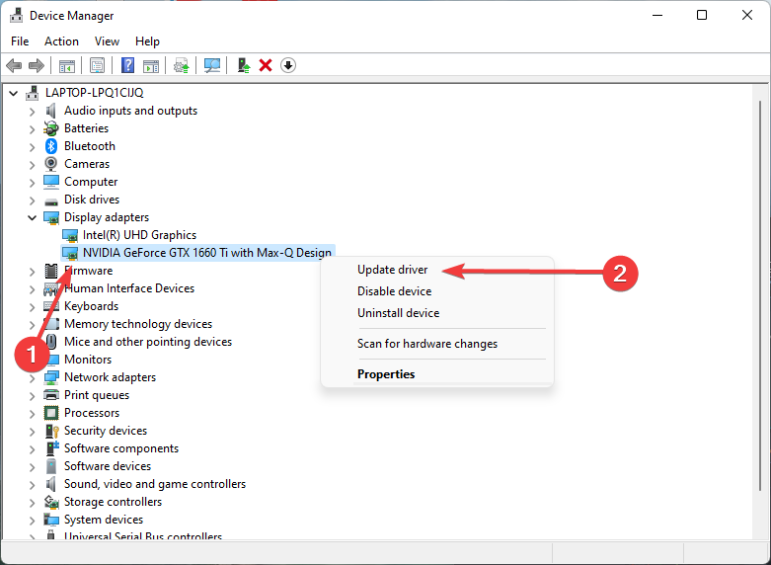Maximize the Device Manager window
Image resolution: width=771 pixels, height=565 pixels.
(x=702, y=15)
